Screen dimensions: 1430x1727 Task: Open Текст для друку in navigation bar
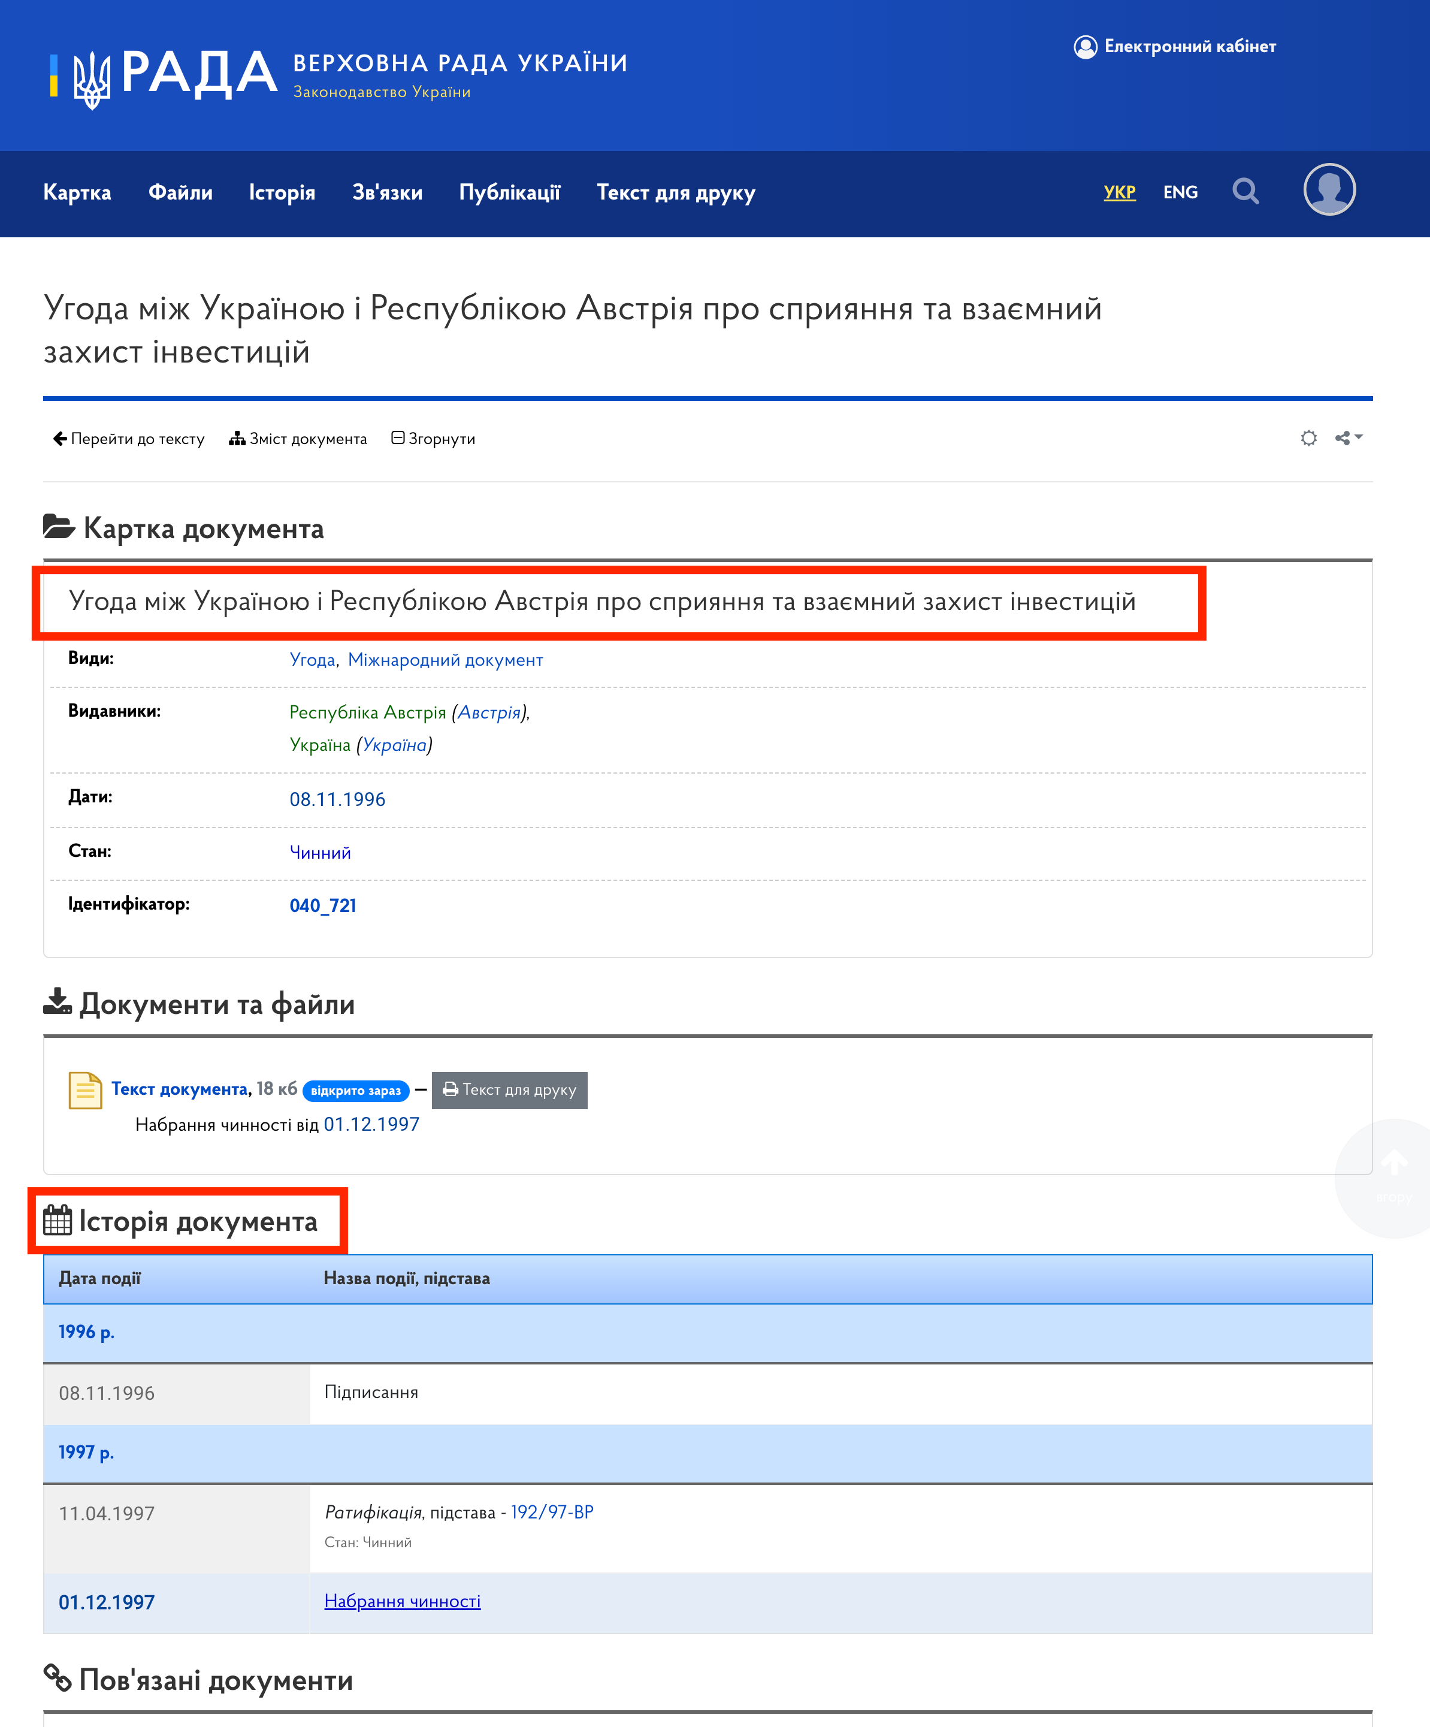tap(676, 192)
